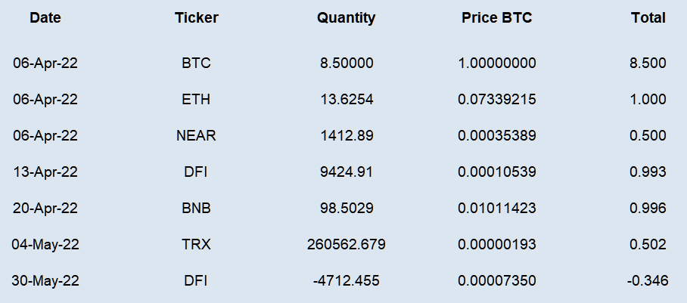Select the negative total -0.346

[x=648, y=280]
